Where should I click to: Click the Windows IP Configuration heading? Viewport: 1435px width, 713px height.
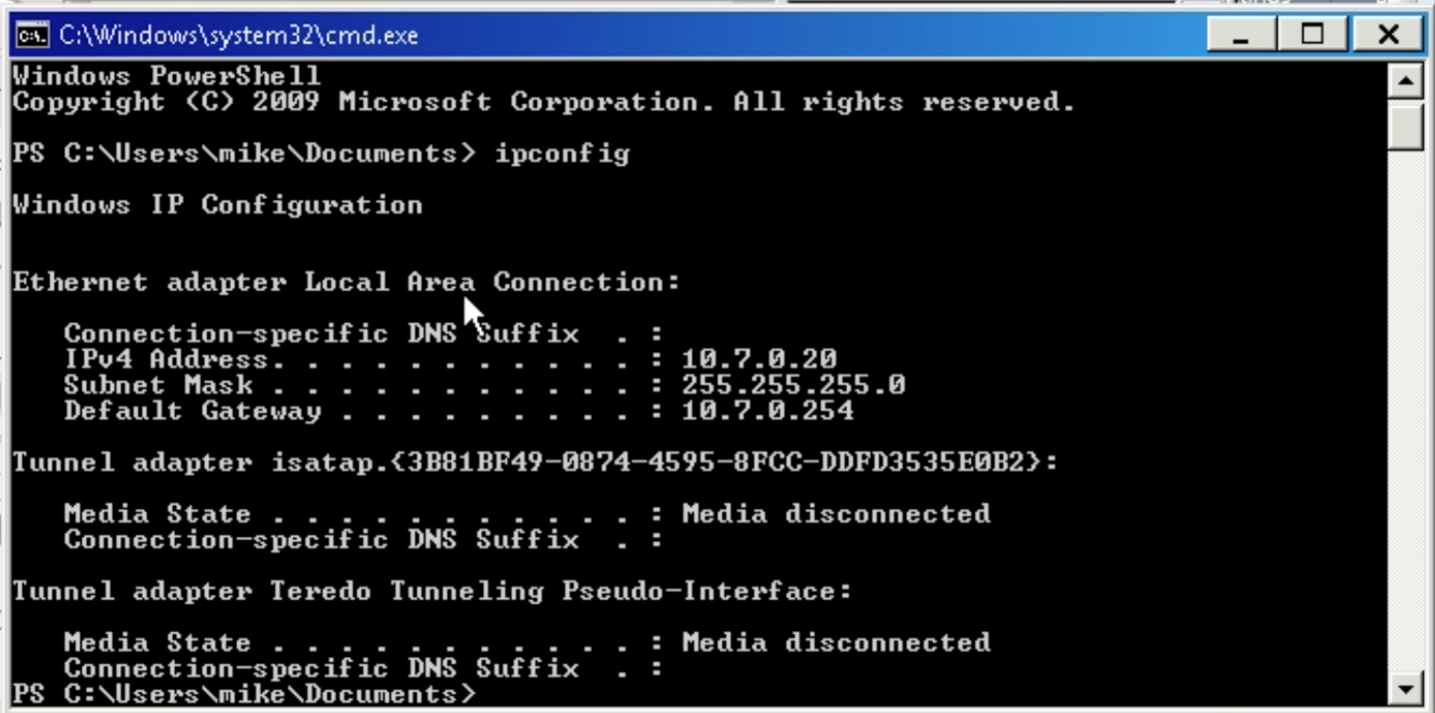click(x=218, y=205)
